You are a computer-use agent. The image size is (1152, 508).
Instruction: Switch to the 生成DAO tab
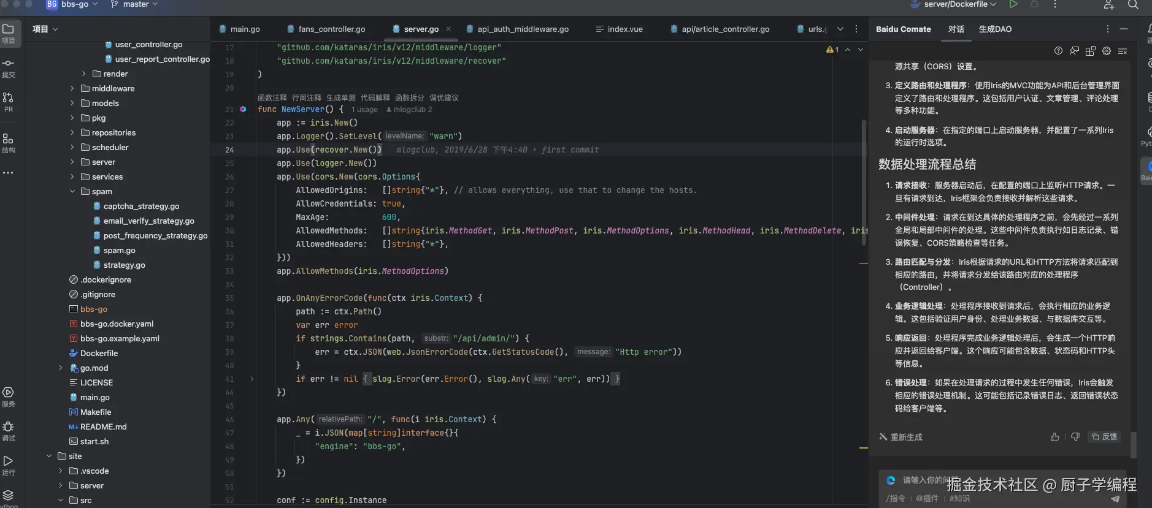(995, 29)
